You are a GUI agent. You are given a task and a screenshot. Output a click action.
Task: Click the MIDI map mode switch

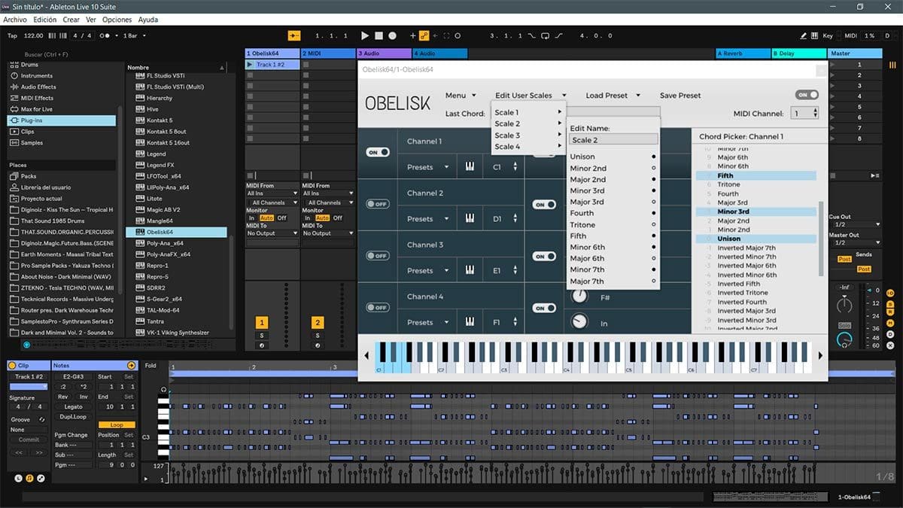(850, 35)
